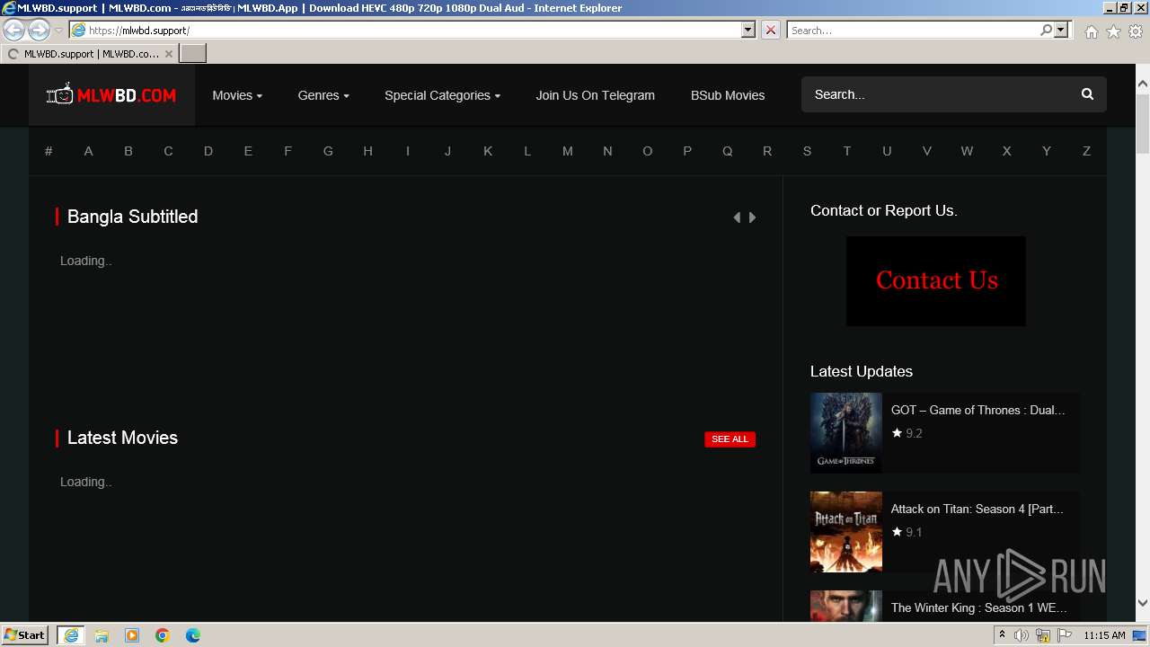Focus the browser Search... box
The image size is (1150, 647).
[x=912, y=30]
